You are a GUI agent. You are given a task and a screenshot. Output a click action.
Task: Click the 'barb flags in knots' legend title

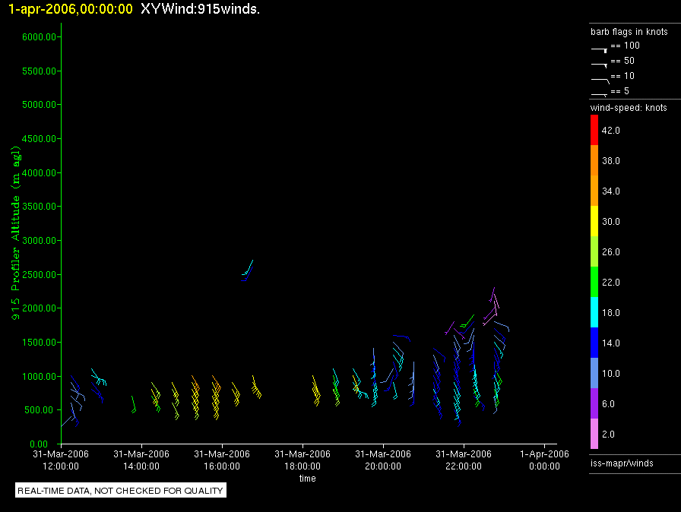[629, 32]
